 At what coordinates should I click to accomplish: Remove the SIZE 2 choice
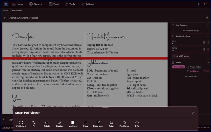[x=208, y=49]
